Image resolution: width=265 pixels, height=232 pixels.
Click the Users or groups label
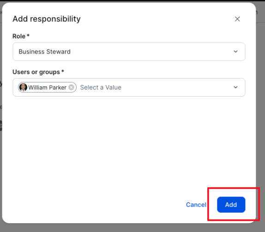click(x=38, y=72)
